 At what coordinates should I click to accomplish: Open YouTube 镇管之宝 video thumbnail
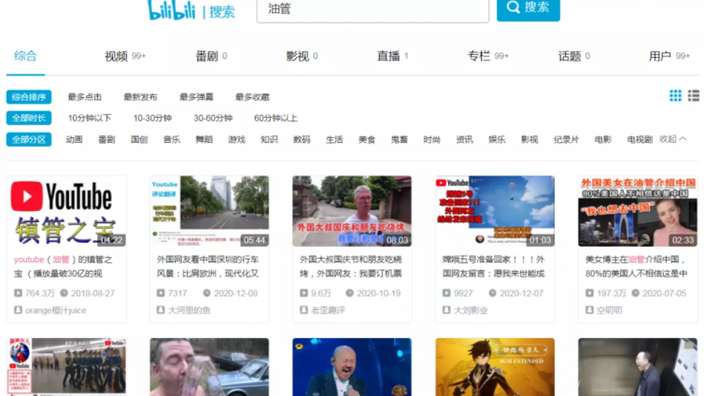(66, 211)
